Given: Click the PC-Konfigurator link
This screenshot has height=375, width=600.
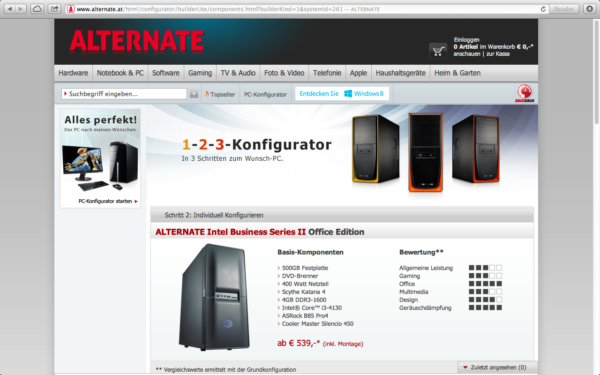Looking at the screenshot, I should (265, 94).
